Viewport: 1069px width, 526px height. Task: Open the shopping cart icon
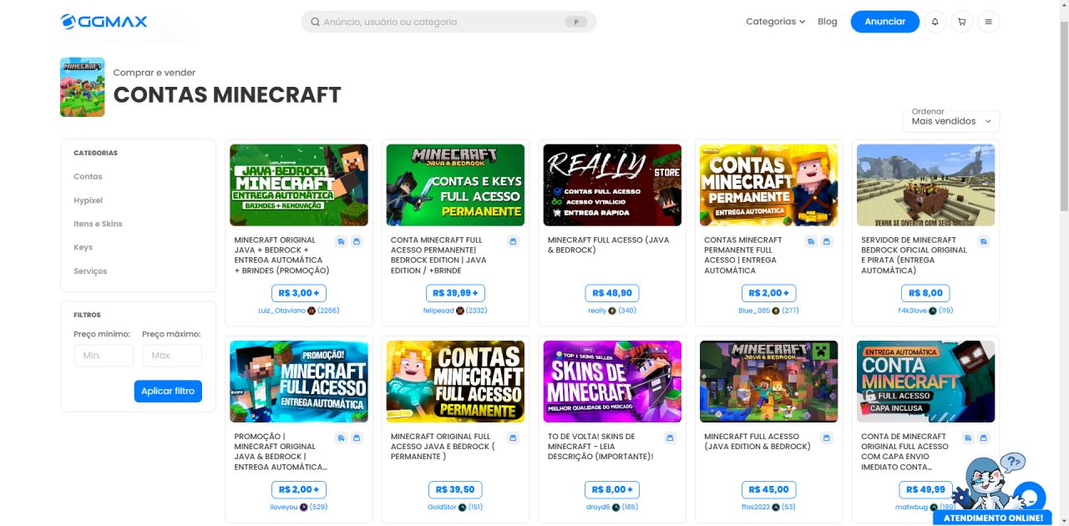point(961,22)
